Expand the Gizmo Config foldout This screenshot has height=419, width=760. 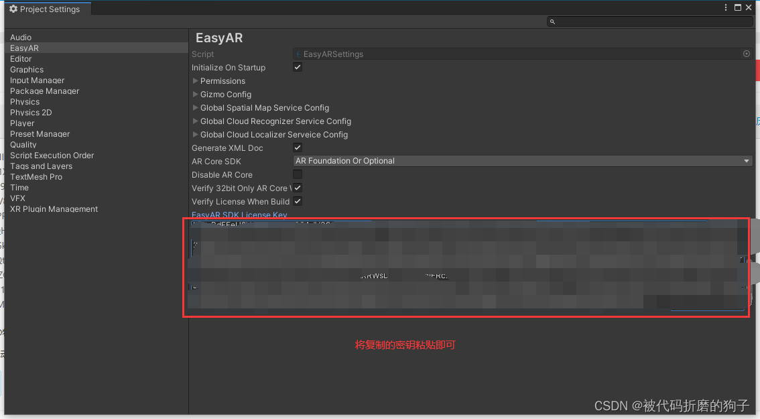tap(195, 94)
